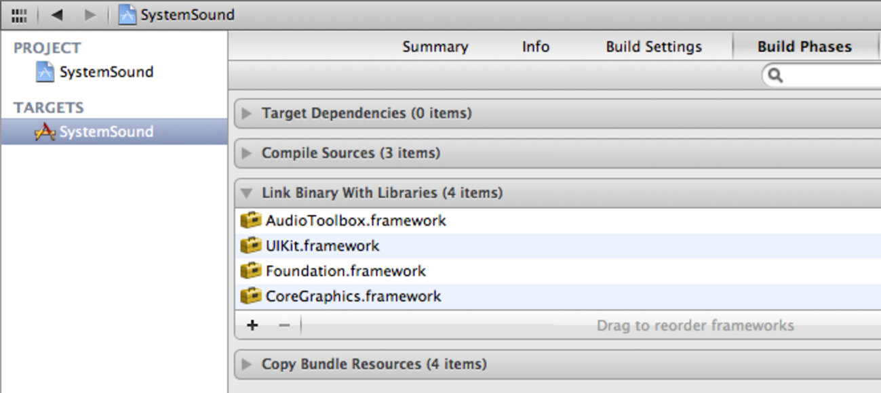Click the Foundation.framework toolbox icon
The image size is (881, 393).
click(x=251, y=271)
